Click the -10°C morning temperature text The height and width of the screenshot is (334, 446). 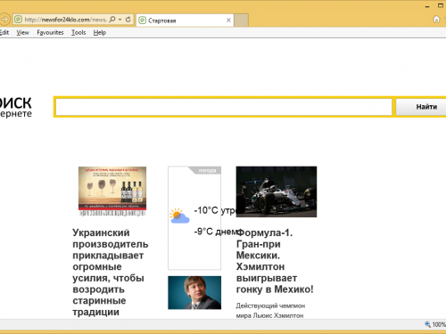point(215,210)
